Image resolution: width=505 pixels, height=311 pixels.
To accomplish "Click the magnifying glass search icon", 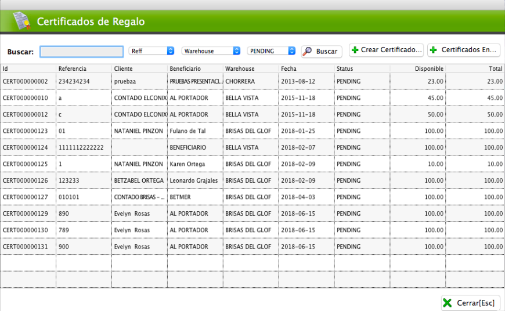I will 307,51.
